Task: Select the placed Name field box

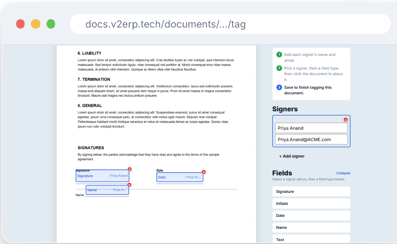Action: (x=107, y=190)
